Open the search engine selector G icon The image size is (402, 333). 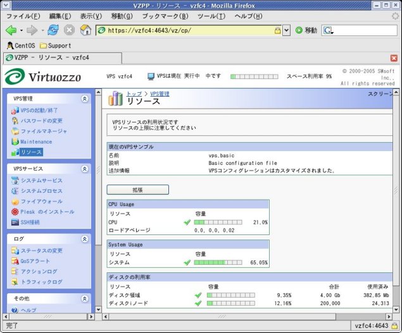pos(328,30)
